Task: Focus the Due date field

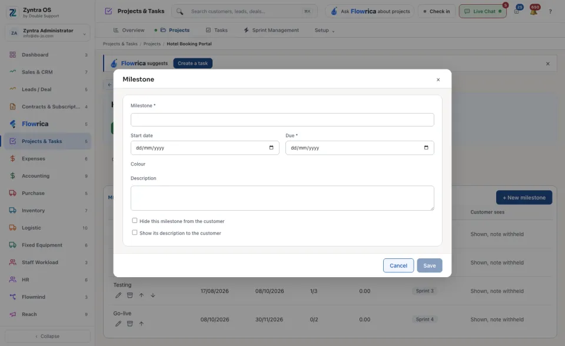Action: click(x=360, y=148)
